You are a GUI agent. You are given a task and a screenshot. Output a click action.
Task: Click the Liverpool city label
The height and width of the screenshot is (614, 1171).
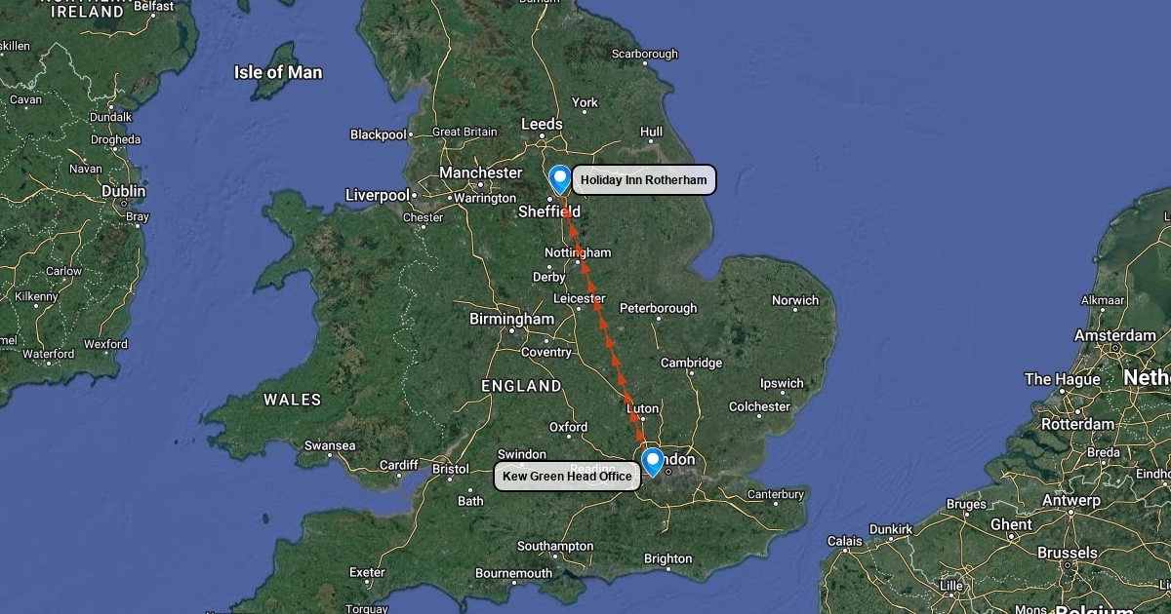(x=378, y=195)
